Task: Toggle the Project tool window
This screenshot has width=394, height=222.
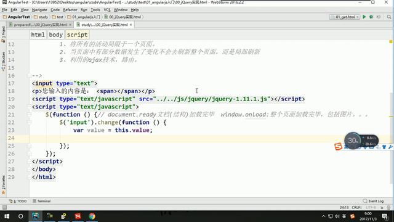Action: click(3, 35)
